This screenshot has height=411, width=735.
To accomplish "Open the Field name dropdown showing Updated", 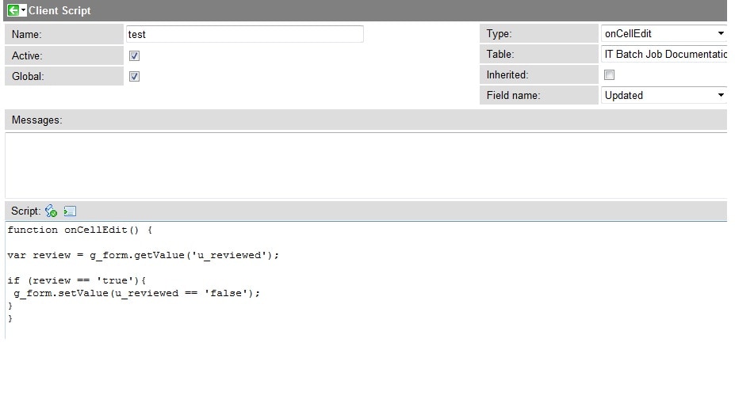I will tap(664, 96).
